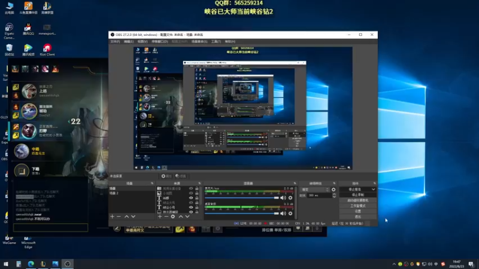Open the 编辑(E) menu in OBS
The width and height of the screenshot is (479, 269).
[129, 41]
